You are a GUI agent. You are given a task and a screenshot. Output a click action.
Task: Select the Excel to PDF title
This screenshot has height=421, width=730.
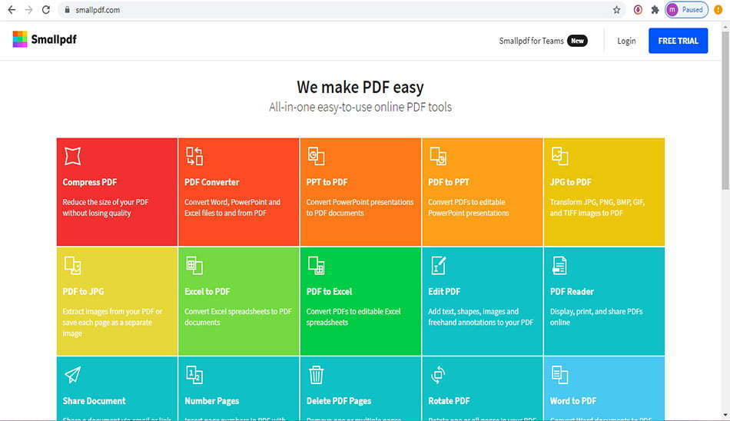point(207,291)
